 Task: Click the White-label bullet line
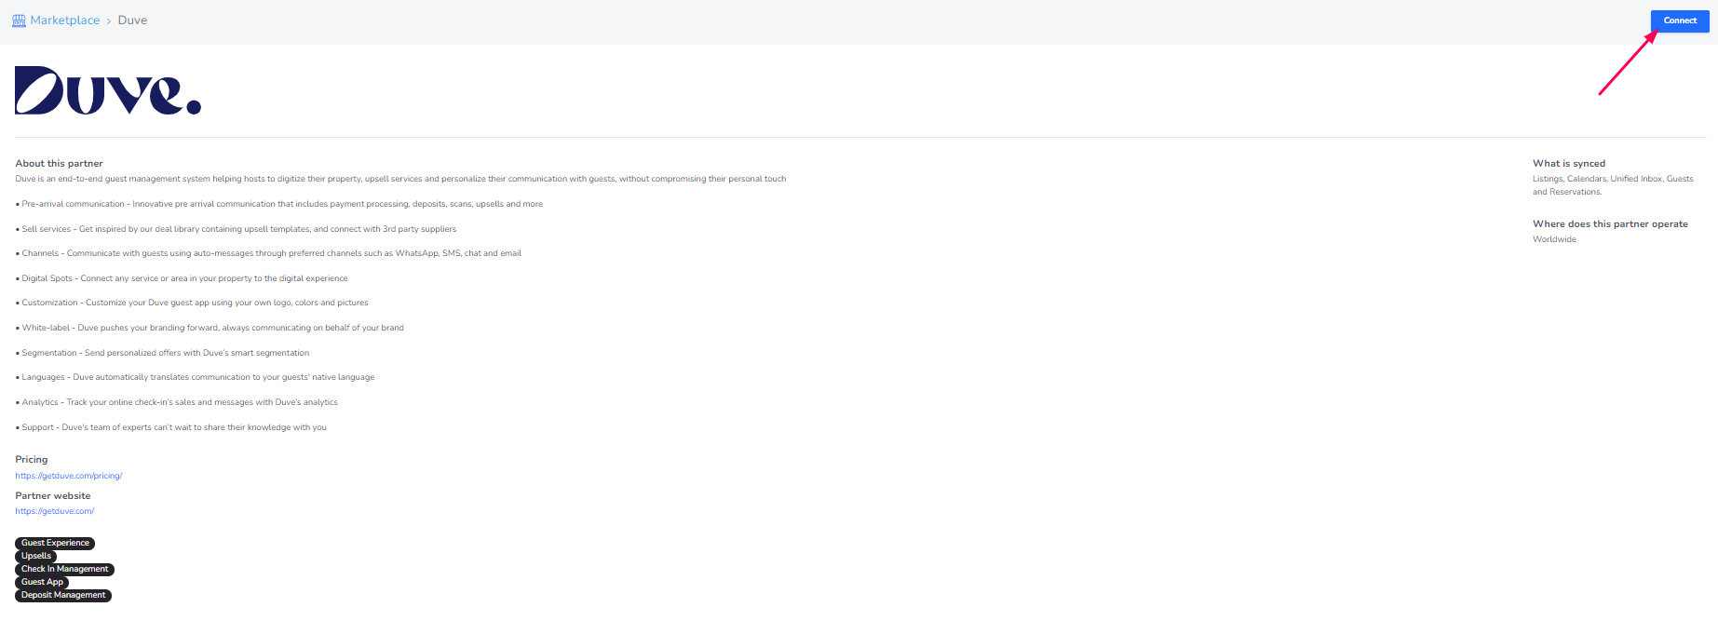click(x=210, y=328)
